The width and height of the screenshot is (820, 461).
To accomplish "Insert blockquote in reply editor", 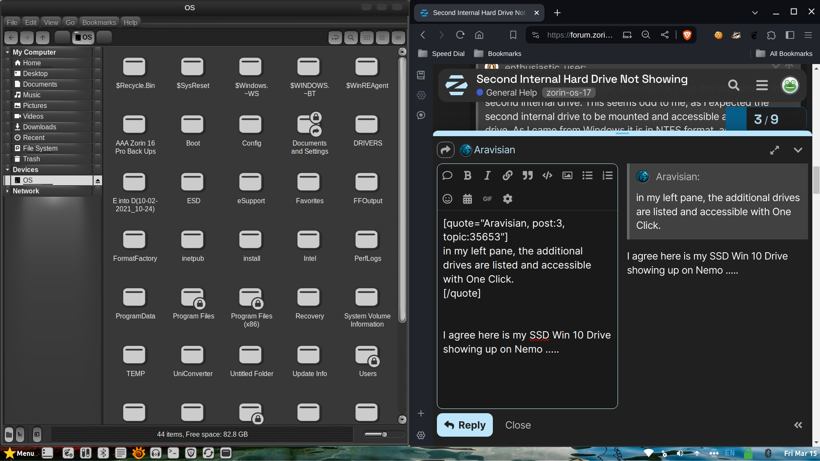I will point(527,175).
